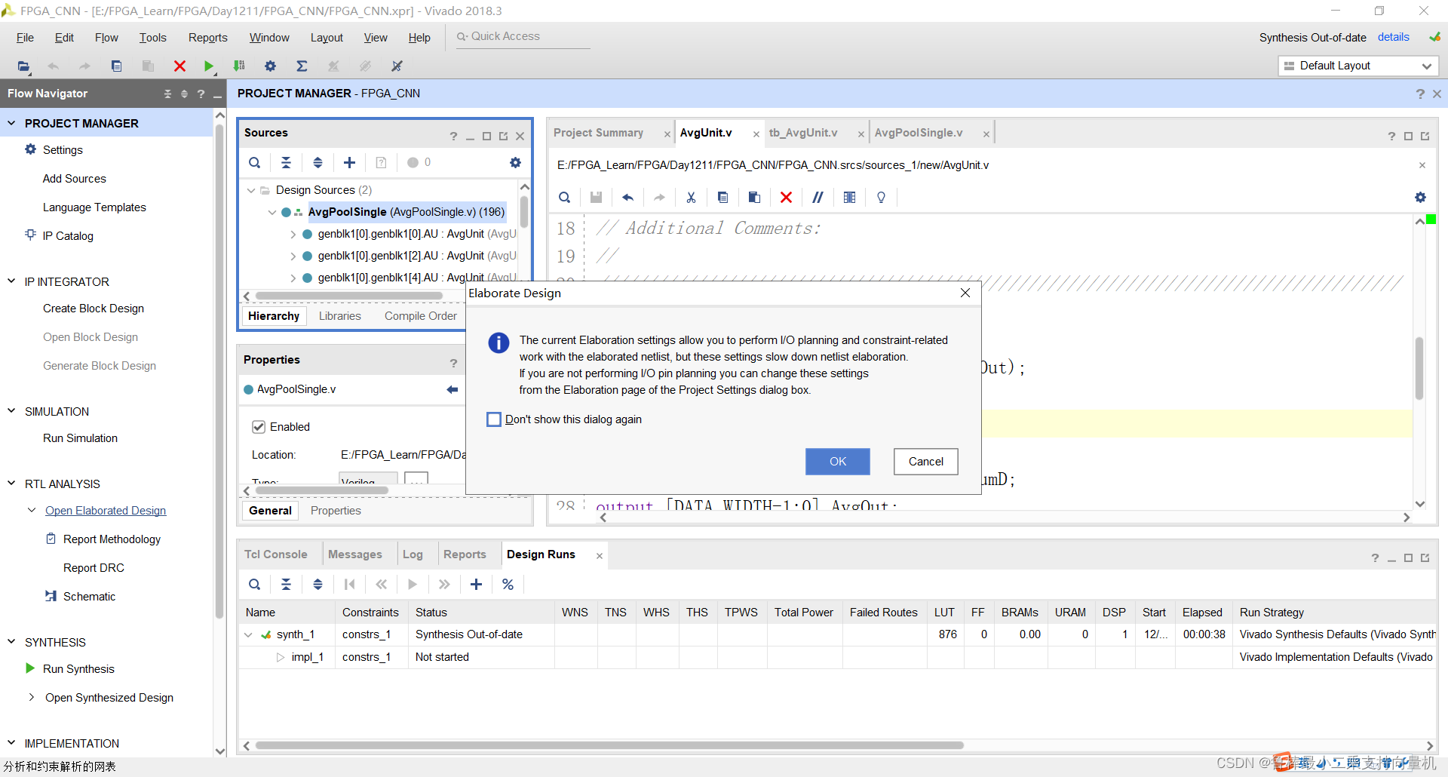The image size is (1448, 777).
Task: Expand the synth_1 run row chevron
Action: click(x=248, y=635)
